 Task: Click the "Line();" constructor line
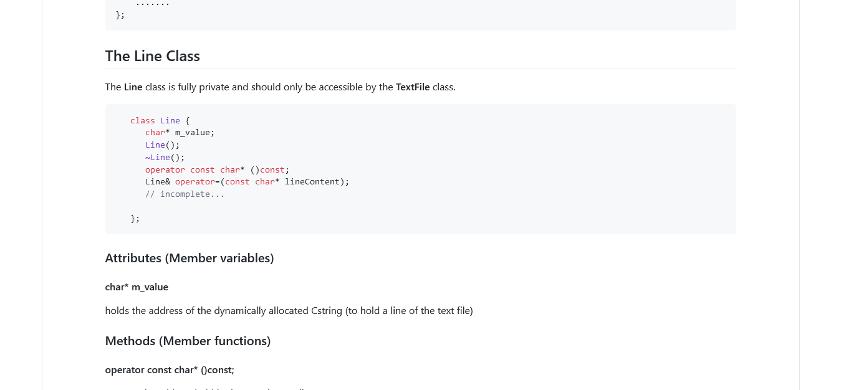click(161, 145)
